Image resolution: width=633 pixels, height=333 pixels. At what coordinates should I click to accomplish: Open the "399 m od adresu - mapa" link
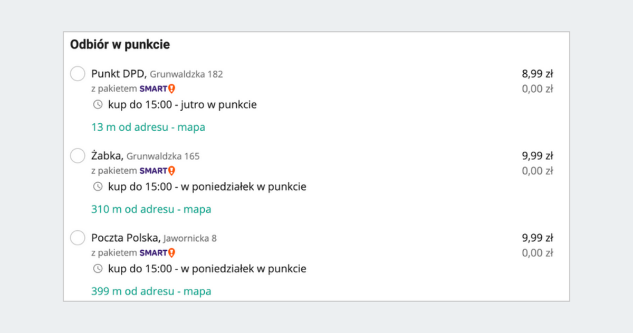151,291
